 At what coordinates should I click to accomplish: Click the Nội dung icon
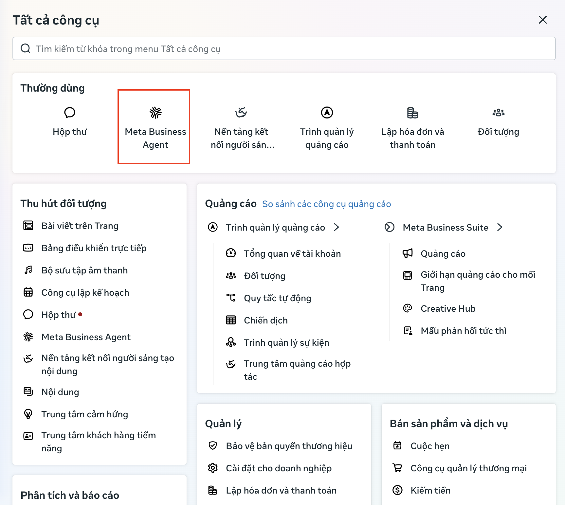click(28, 392)
